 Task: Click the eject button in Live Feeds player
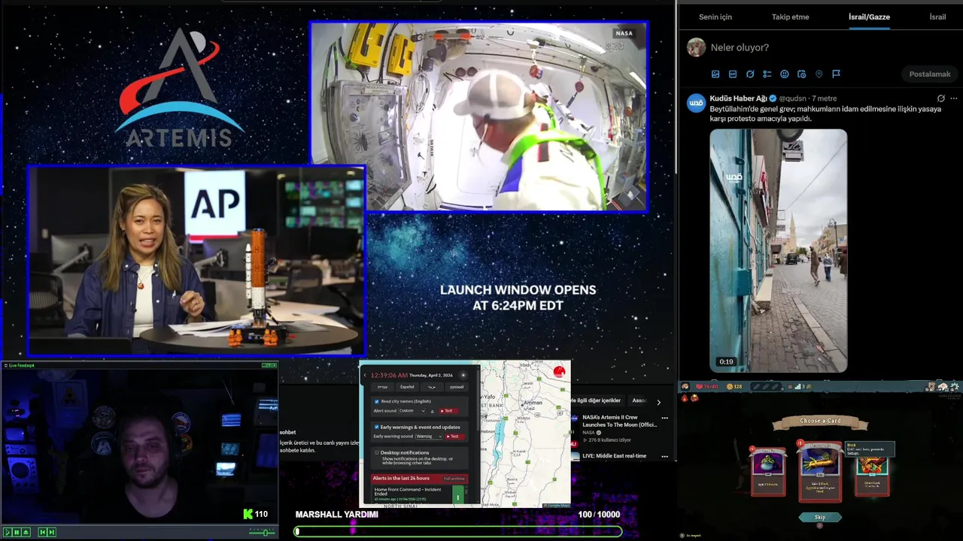click(26, 532)
